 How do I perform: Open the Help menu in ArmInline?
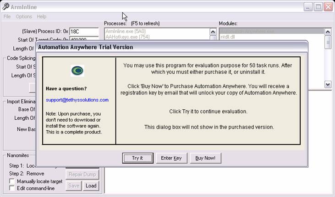(x=41, y=16)
